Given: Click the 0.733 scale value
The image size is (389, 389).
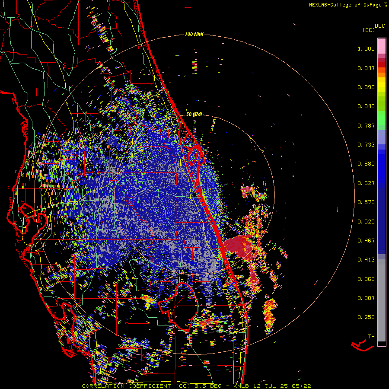Looking at the screenshot, I should coord(366,145).
